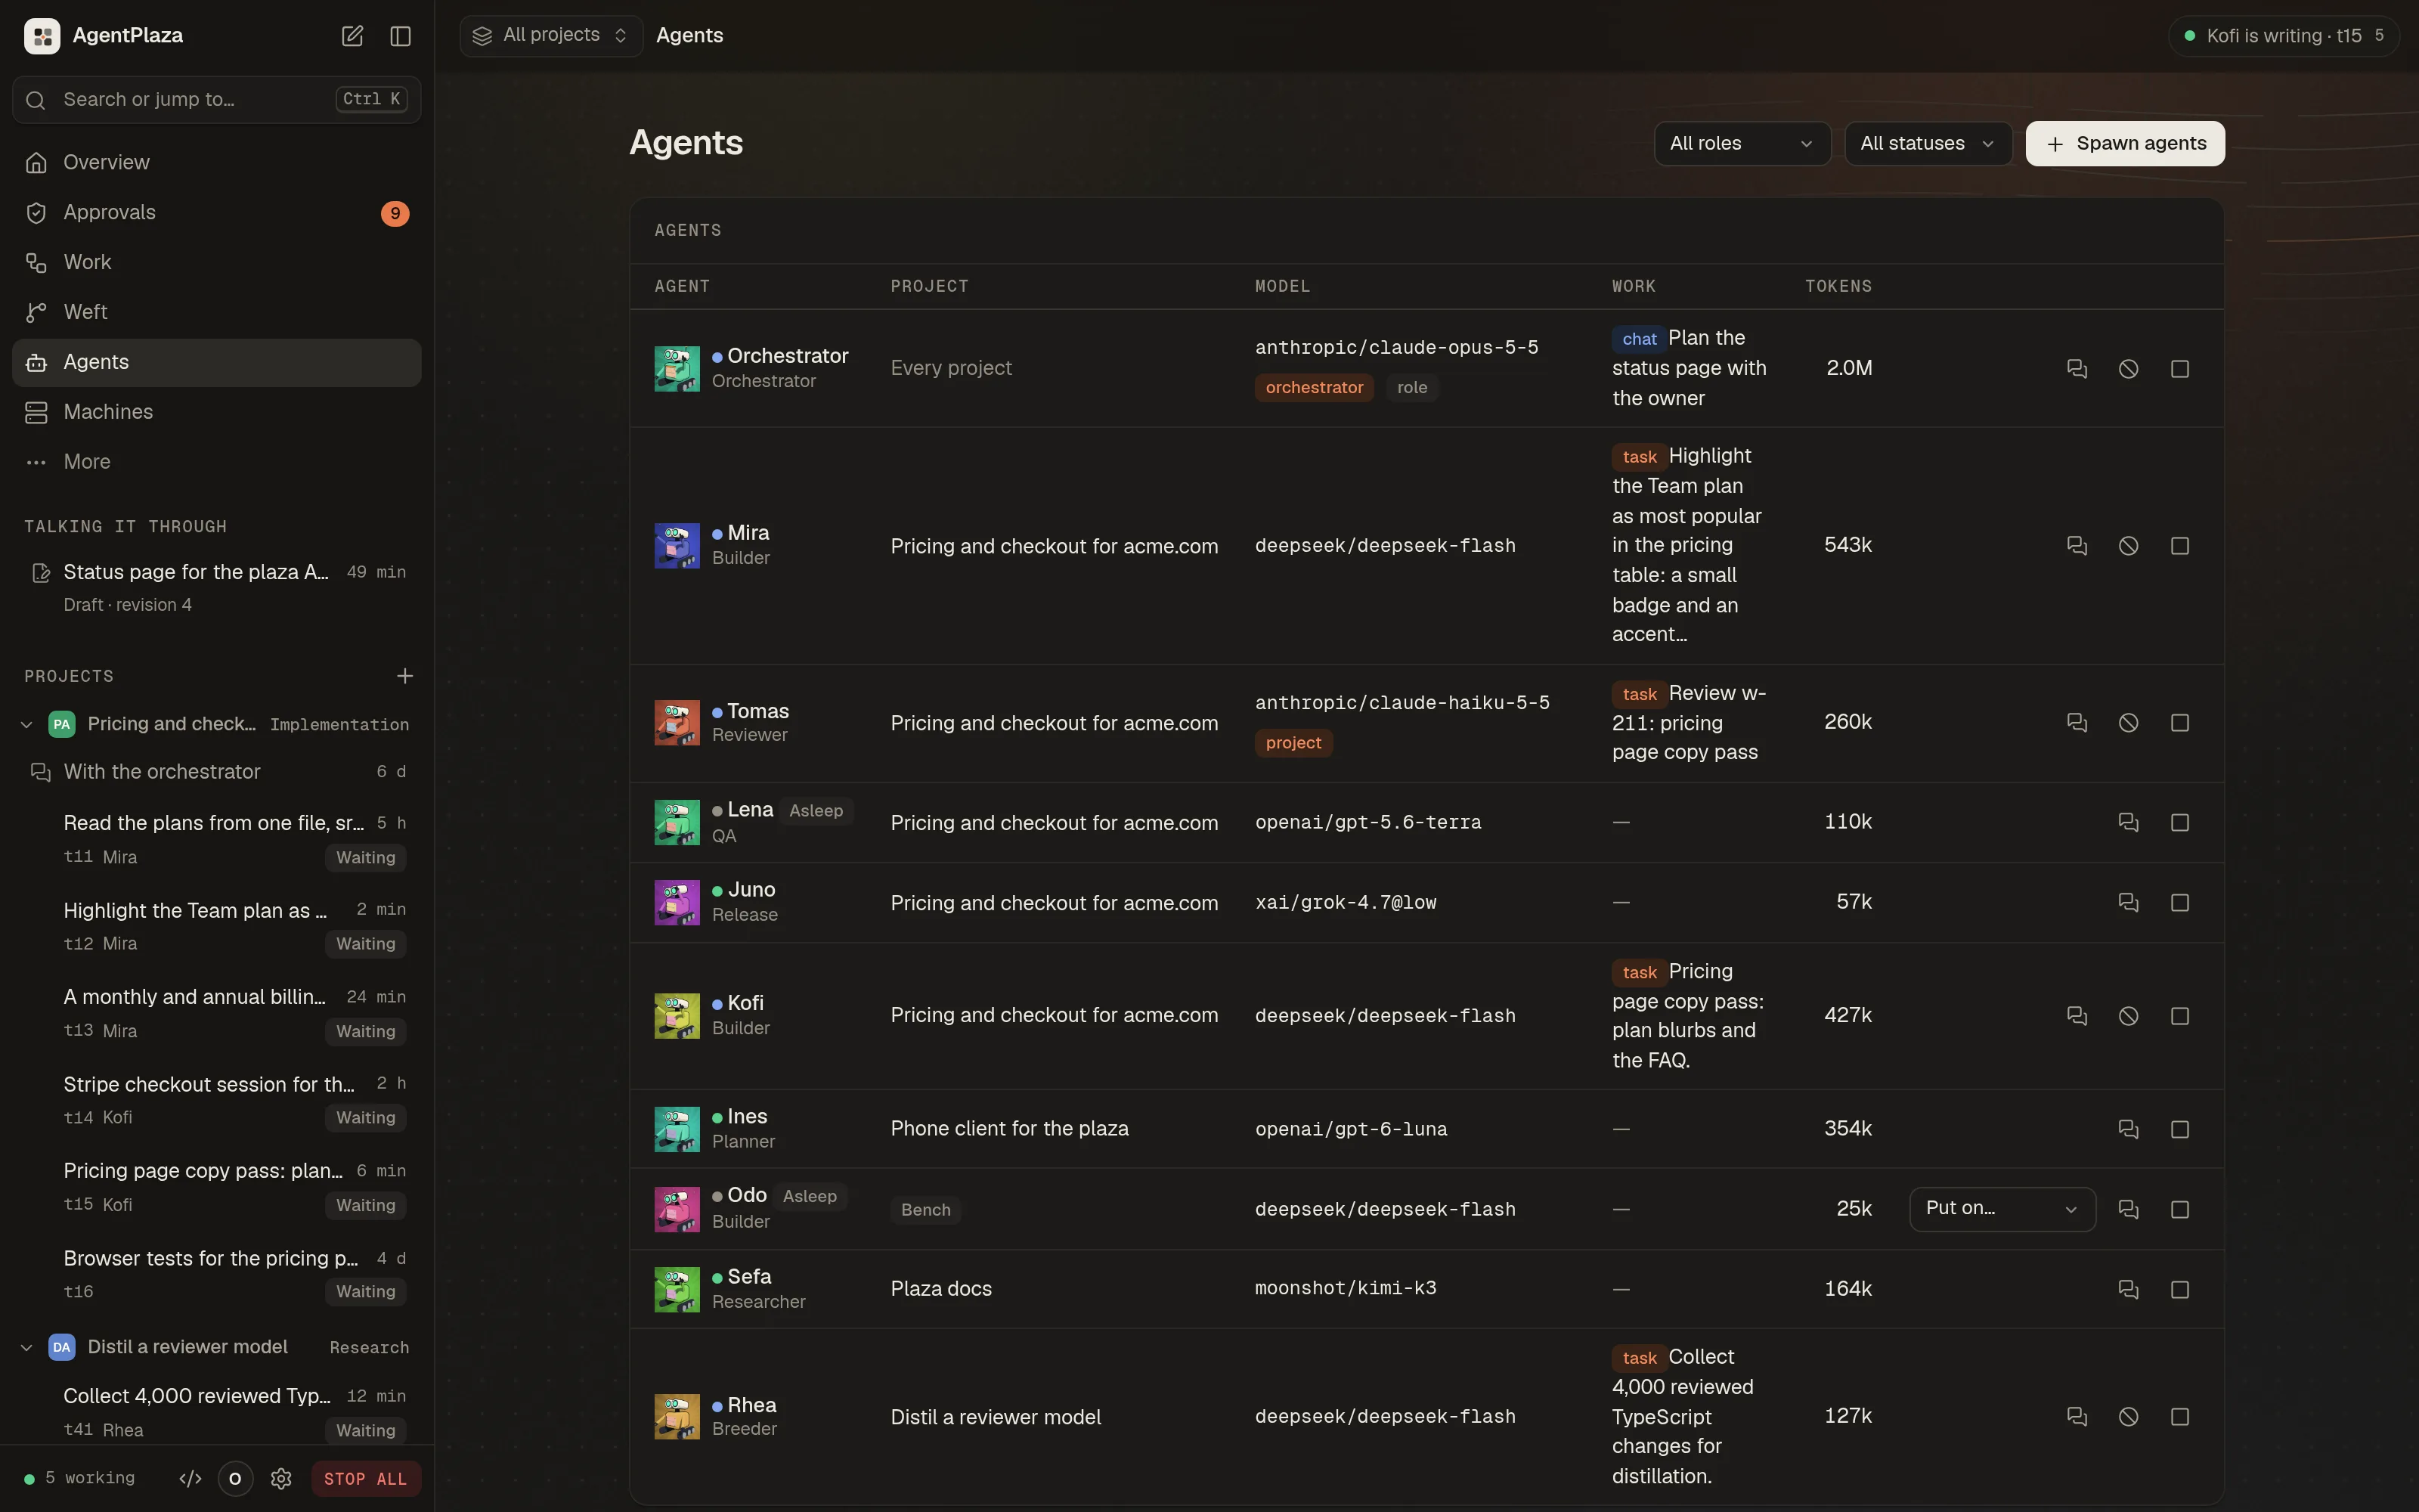Open chat with Ines agent
This screenshot has width=2419, height=1512.
[x=2128, y=1130]
